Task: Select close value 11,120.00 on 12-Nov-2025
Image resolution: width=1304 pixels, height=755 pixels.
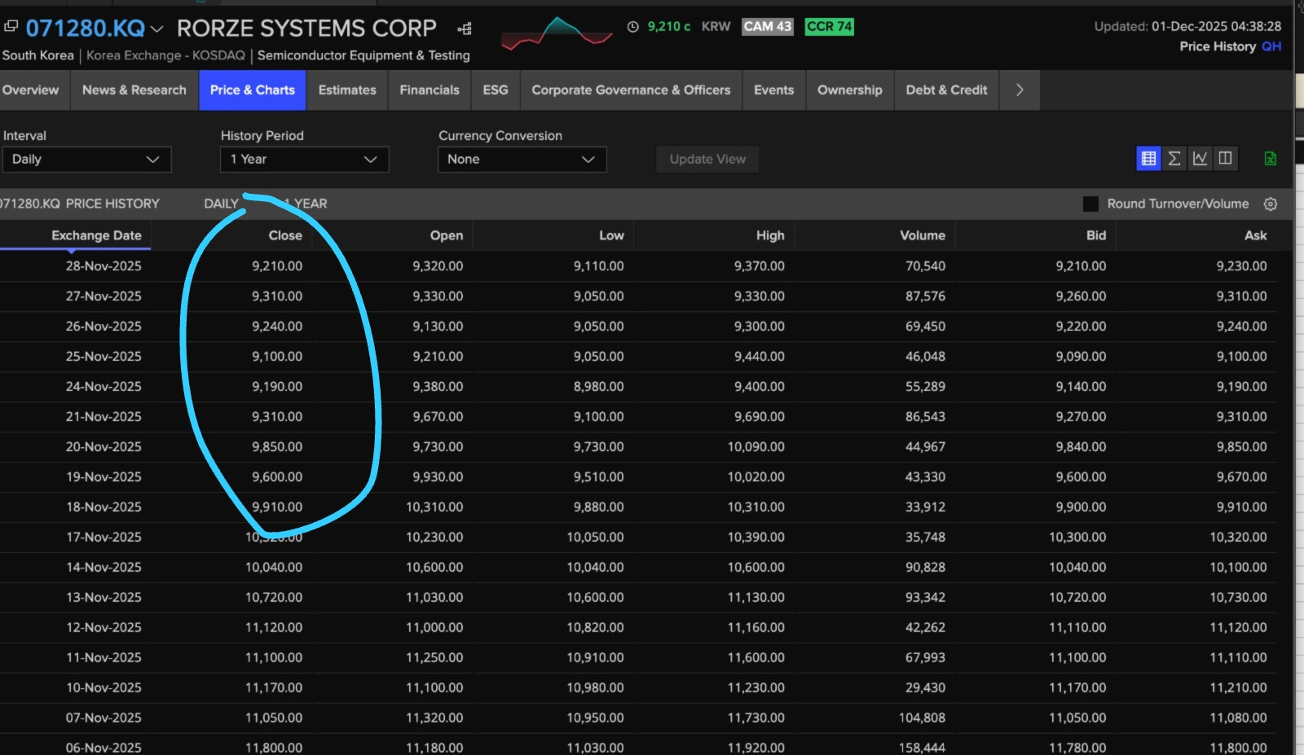Action: 274,627
